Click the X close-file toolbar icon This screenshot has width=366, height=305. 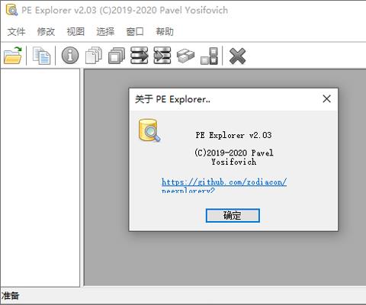click(237, 56)
